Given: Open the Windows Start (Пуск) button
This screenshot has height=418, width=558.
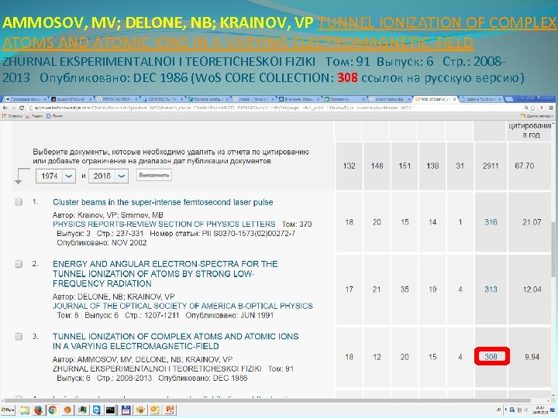Looking at the screenshot, I should [x=8, y=409].
